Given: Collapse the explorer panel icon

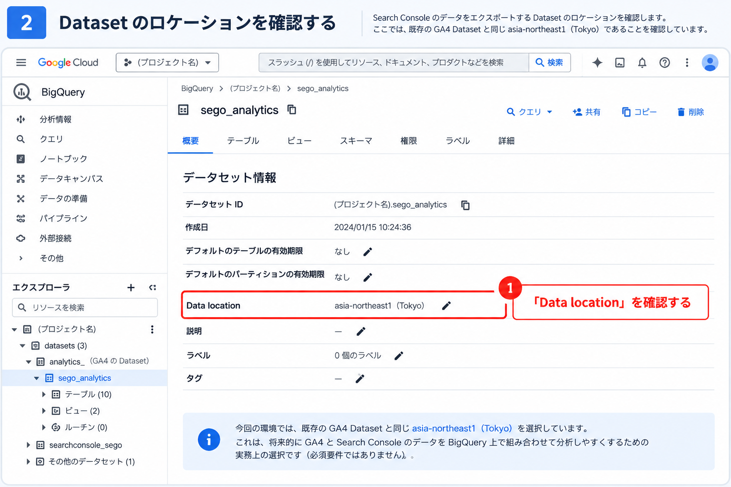Looking at the screenshot, I should point(152,287).
